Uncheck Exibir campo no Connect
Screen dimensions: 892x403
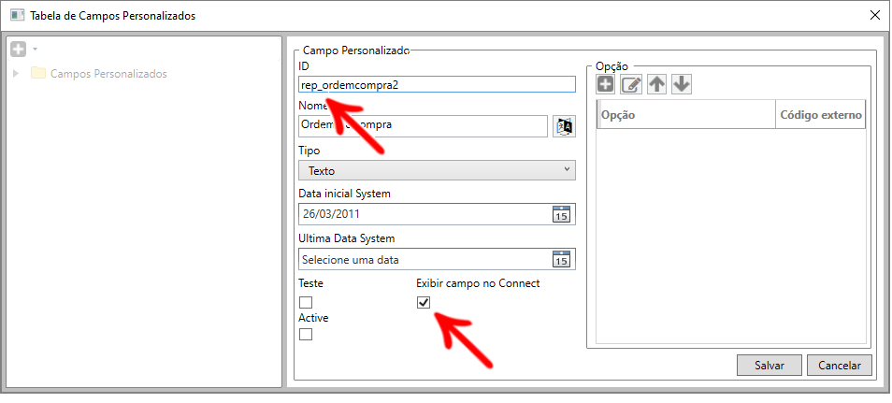(x=424, y=302)
